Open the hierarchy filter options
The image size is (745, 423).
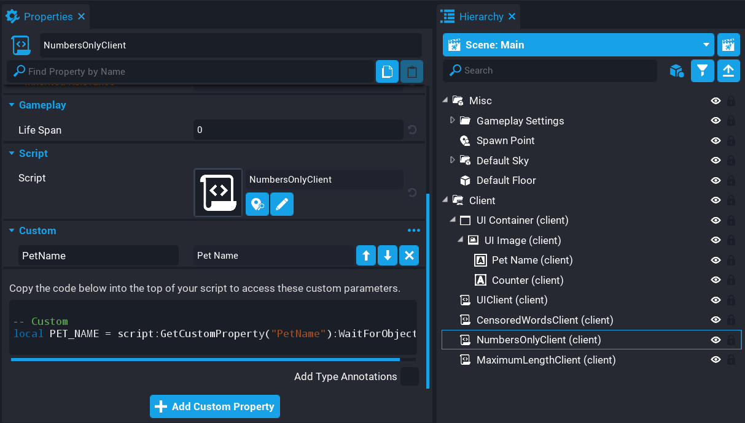click(702, 70)
